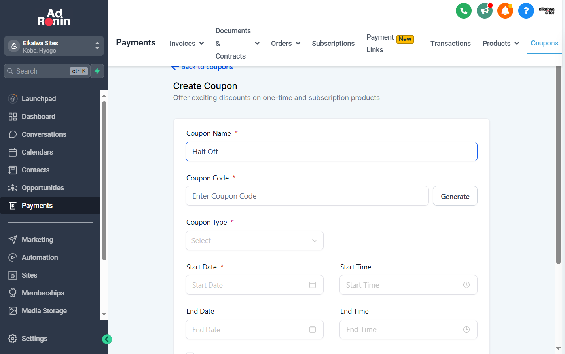Click the calendar icon in End Date field
The width and height of the screenshot is (565, 354).
tap(313, 329)
